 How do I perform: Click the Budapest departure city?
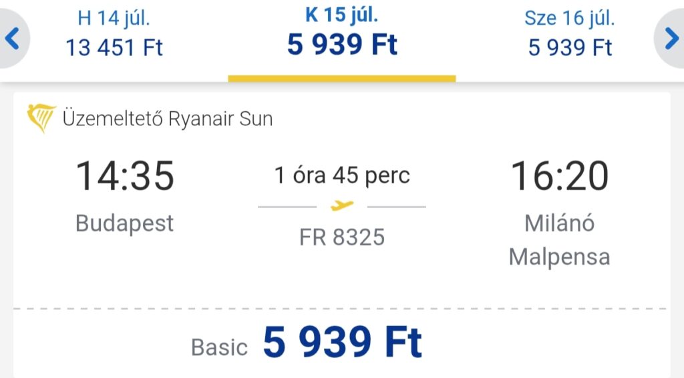pos(125,223)
